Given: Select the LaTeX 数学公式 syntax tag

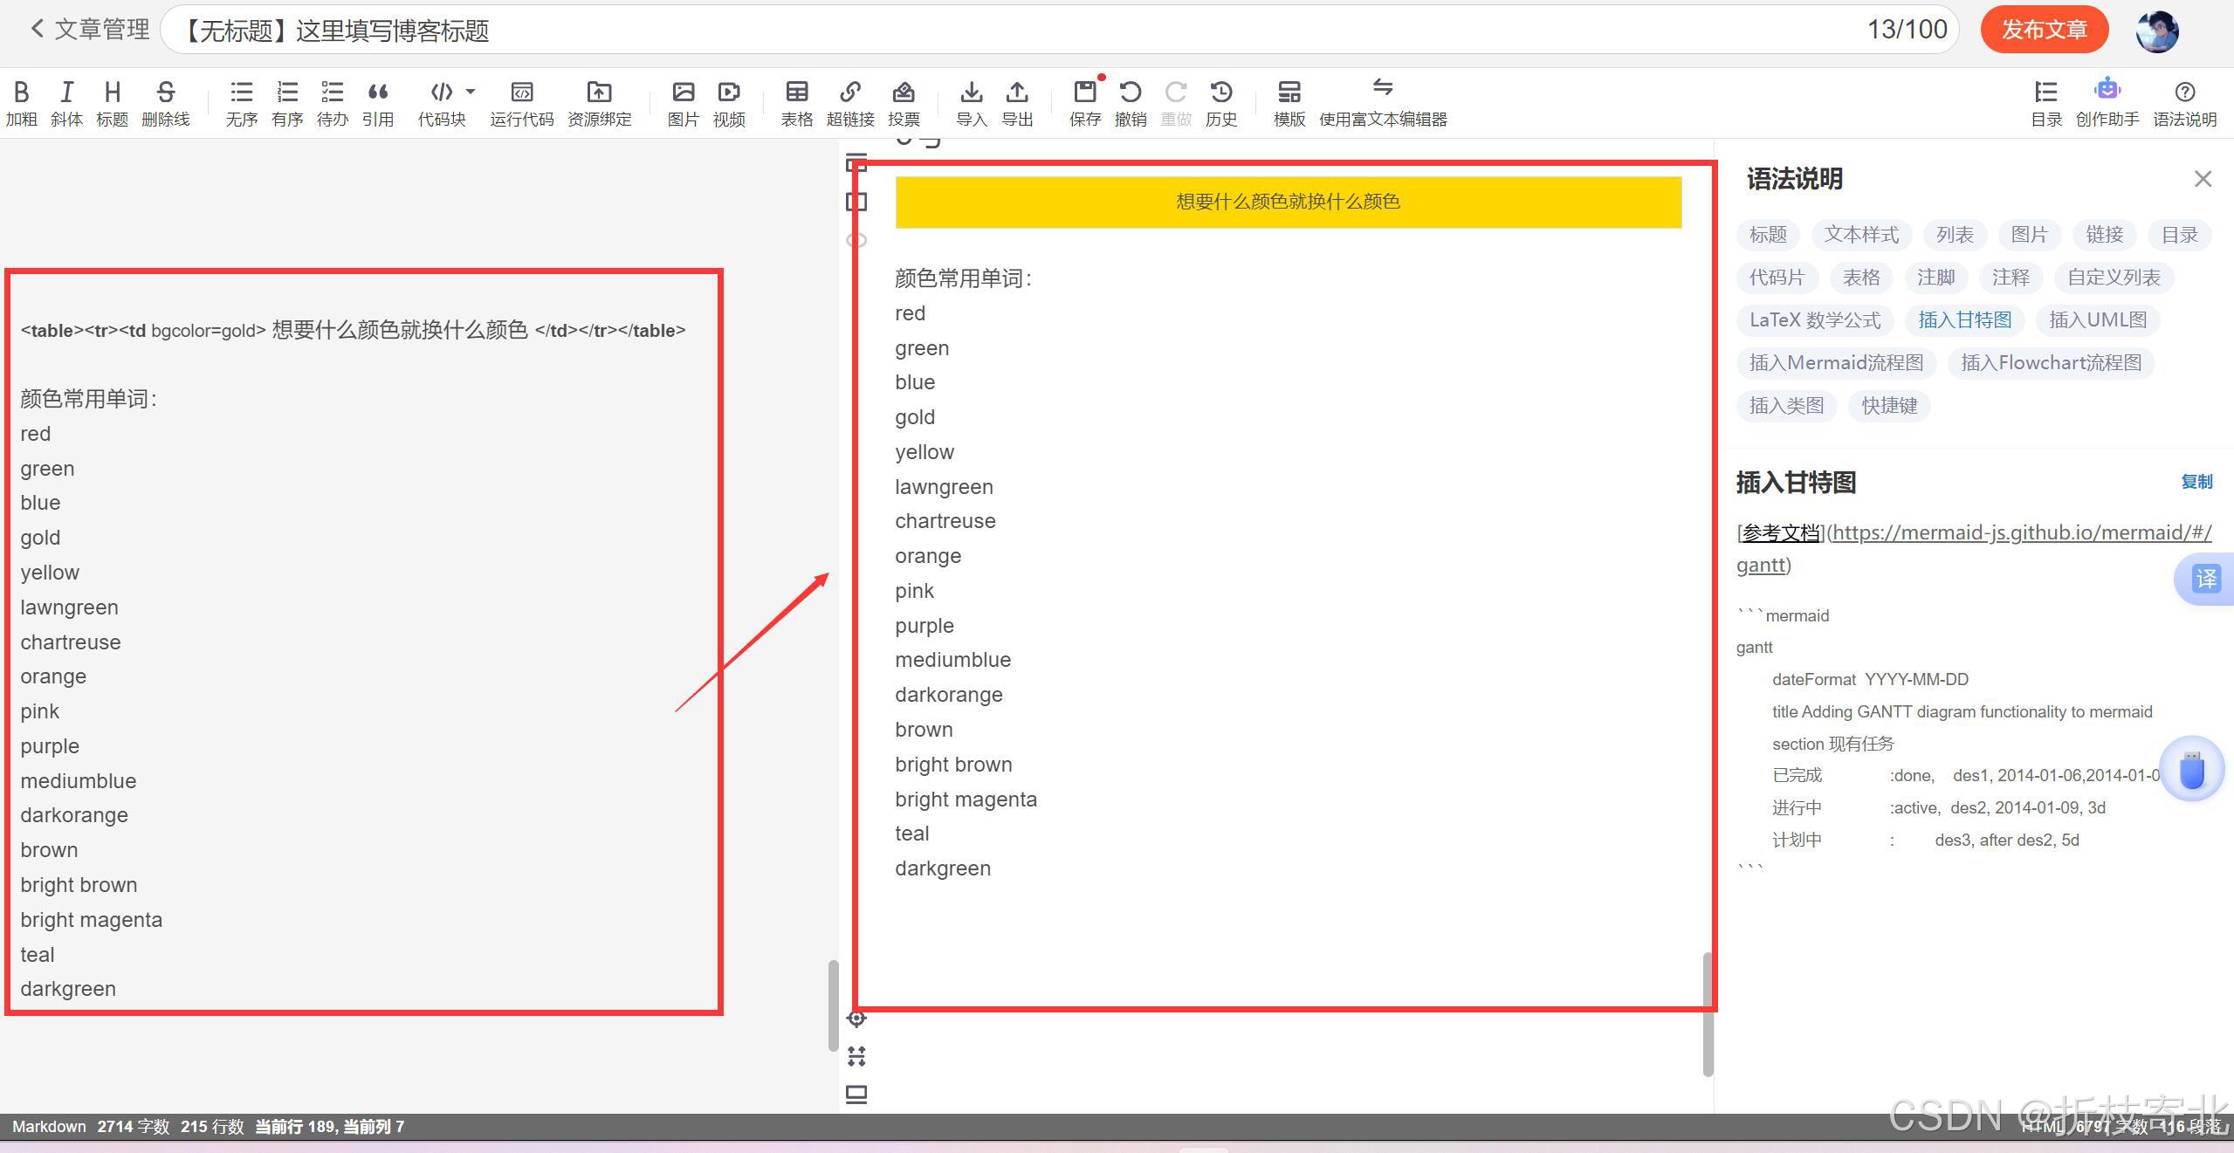Looking at the screenshot, I should (1814, 320).
